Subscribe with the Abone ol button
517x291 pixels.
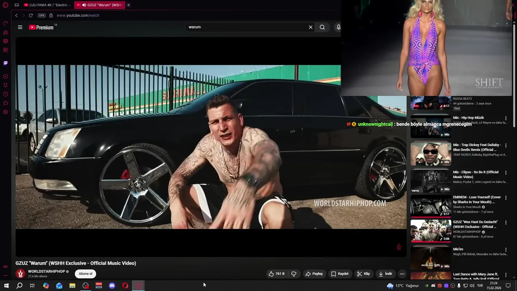(x=85, y=274)
